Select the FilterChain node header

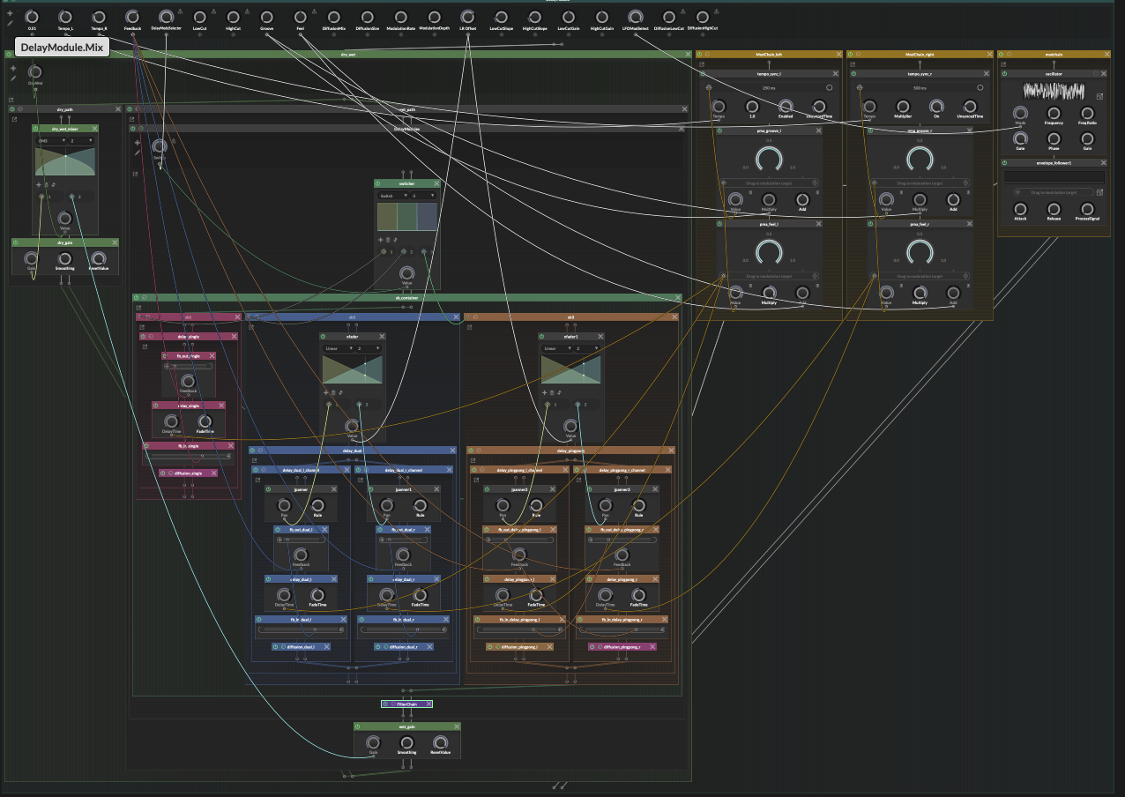point(406,704)
